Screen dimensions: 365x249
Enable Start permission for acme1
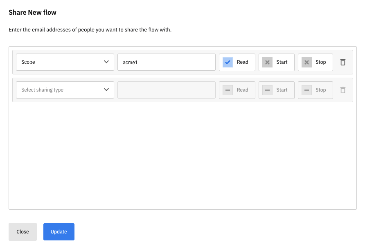point(267,62)
